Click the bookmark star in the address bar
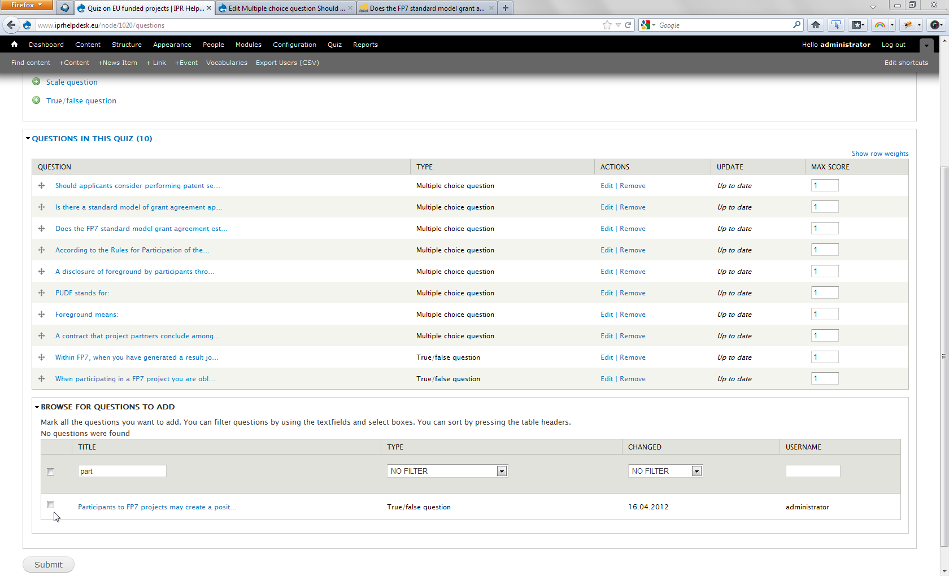Image resolution: width=949 pixels, height=576 pixels. click(607, 25)
